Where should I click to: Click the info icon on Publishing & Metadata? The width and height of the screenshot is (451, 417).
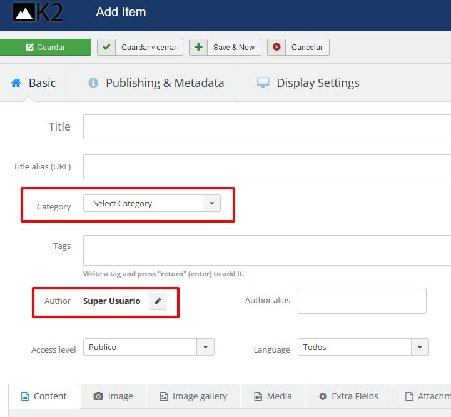93,83
